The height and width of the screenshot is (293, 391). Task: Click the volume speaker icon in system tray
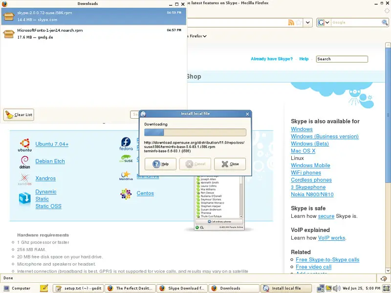point(337,288)
